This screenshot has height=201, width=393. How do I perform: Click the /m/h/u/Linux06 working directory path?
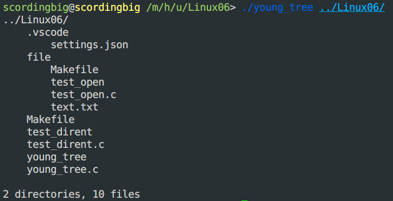(188, 8)
